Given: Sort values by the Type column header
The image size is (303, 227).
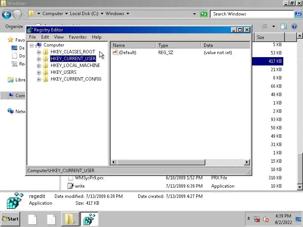Looking at the screenshot, I should point(178,45).
